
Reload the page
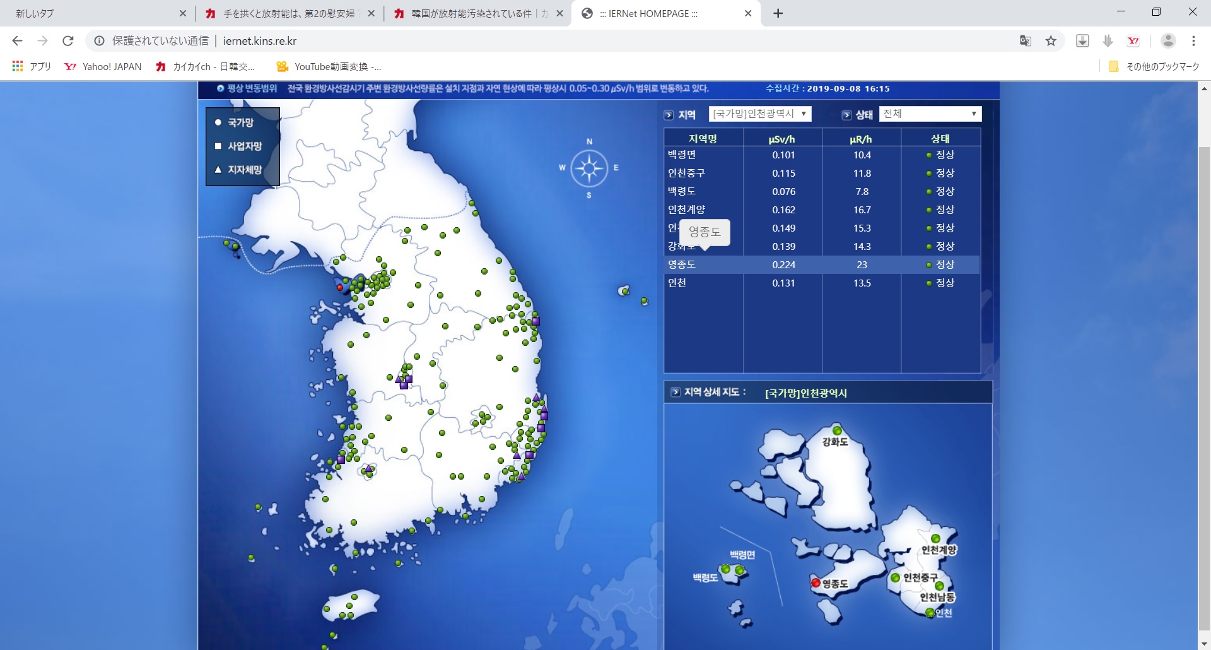(68, 41)
